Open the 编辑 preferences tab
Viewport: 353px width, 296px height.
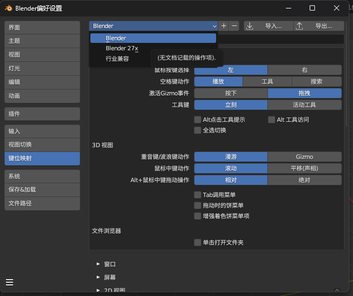point(42,82)
